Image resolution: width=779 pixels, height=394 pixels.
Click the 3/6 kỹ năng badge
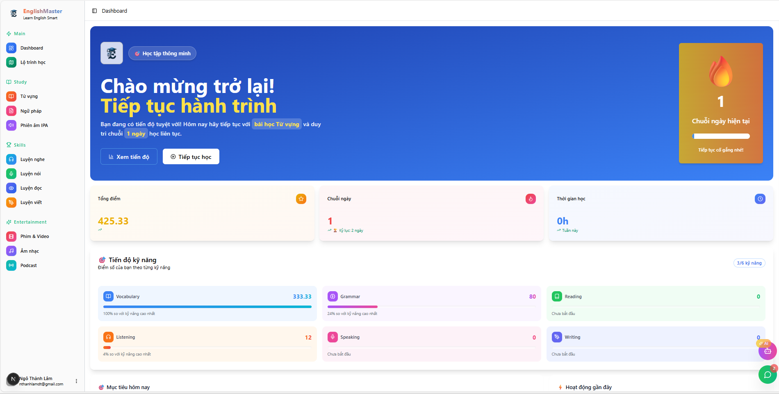click(x=749, y=263)
